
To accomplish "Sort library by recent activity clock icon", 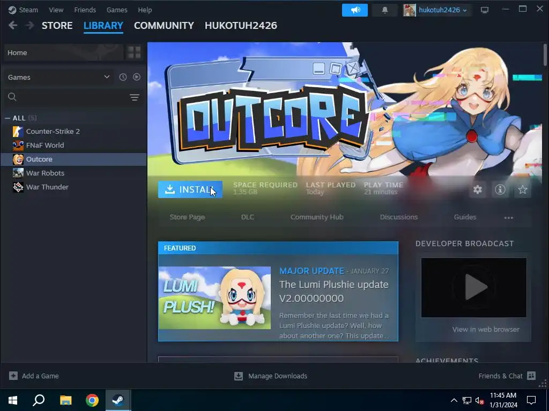I will (x=123, y=77).
